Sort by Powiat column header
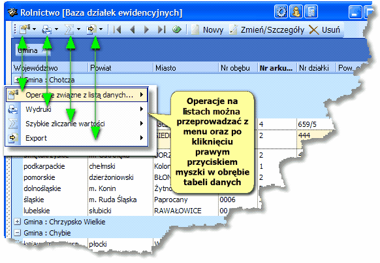This screenshot has height=263, width=380. (120, 68)
